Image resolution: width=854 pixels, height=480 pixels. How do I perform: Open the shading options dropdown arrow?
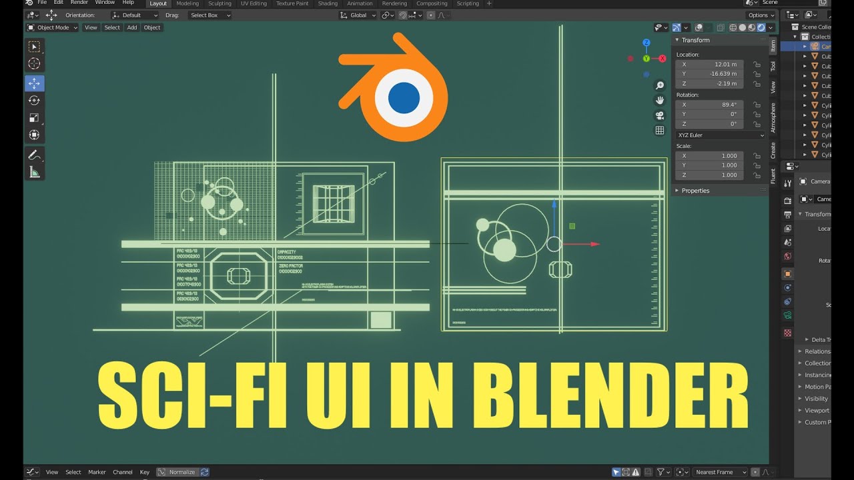coord(771,27)
